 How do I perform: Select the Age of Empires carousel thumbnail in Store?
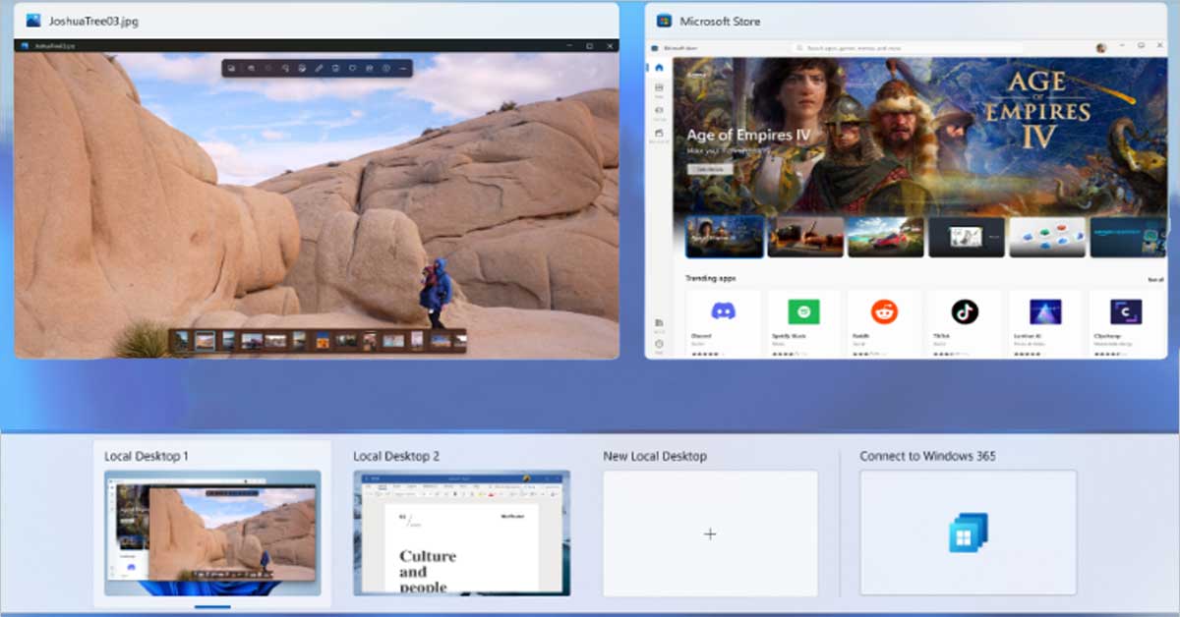(x=725, y=237)
